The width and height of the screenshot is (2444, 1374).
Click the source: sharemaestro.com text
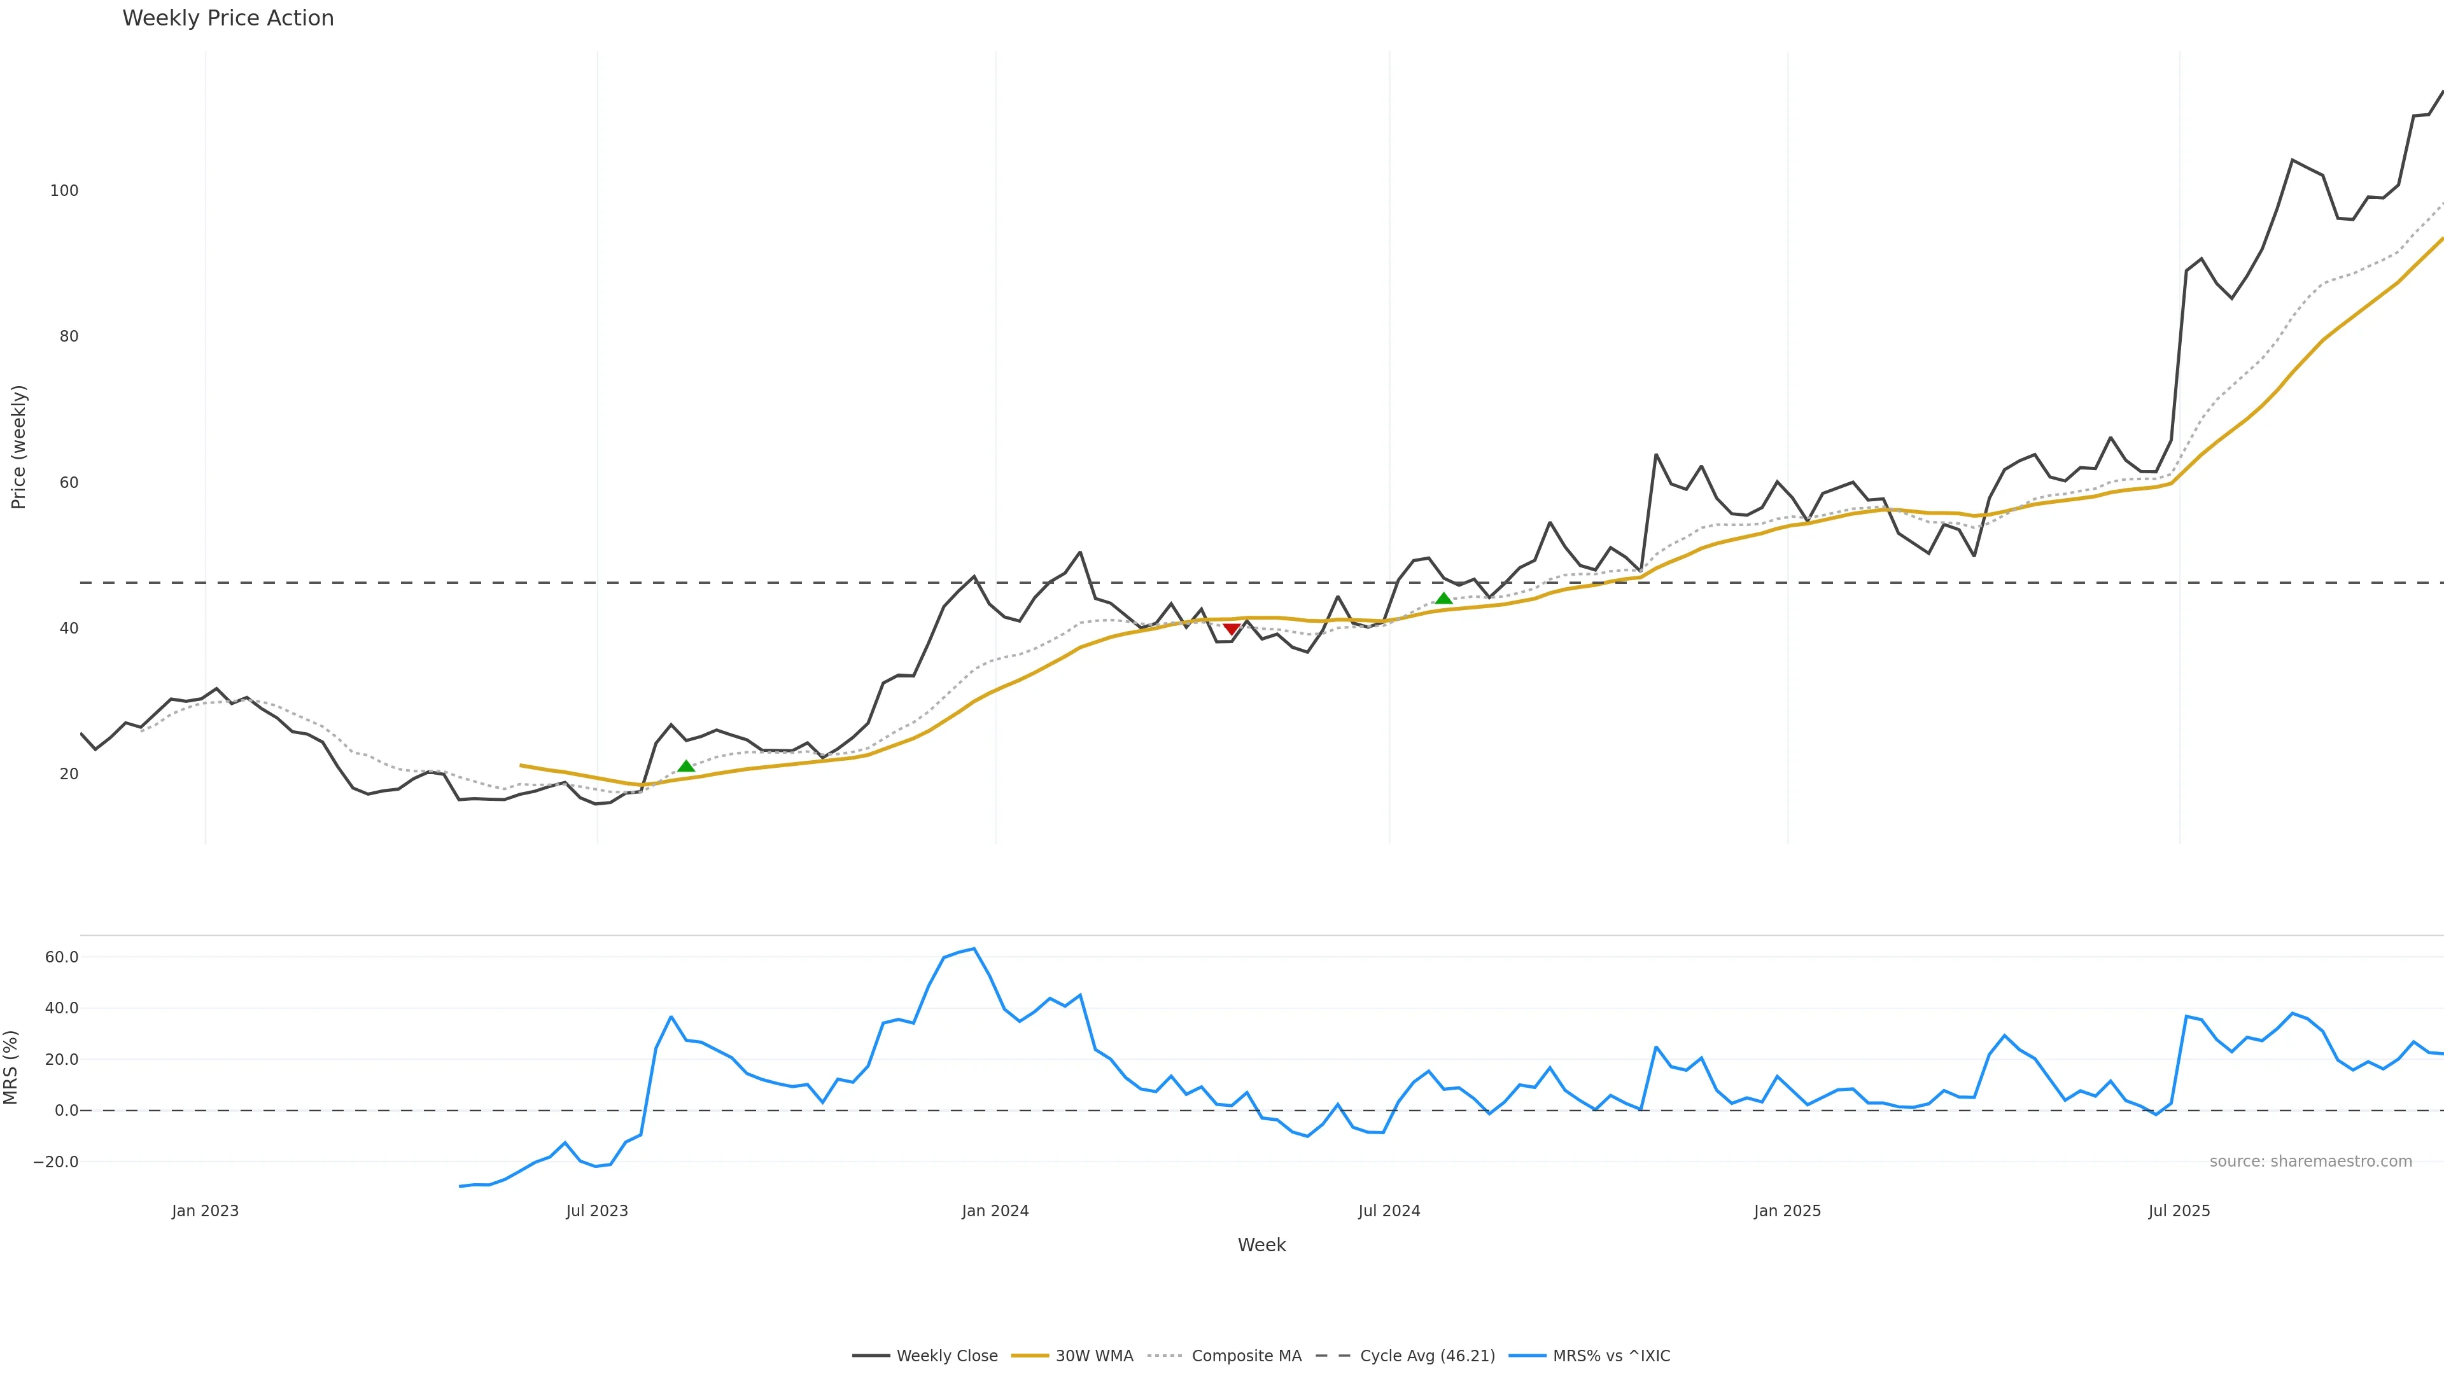(x=2310, y=1162)
